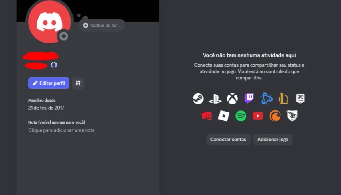This screenshot has height=195, width=341.
Task: Click the Epic Games icon
Action: pyautogui.click(x=300, y=99)
